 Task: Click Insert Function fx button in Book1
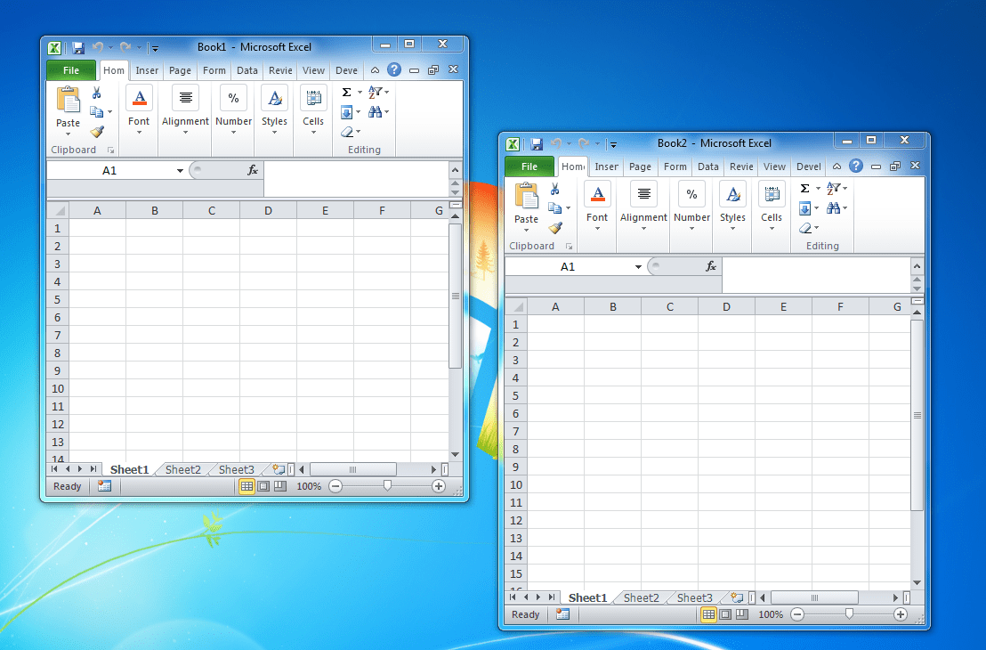click(x=252, y=171)
